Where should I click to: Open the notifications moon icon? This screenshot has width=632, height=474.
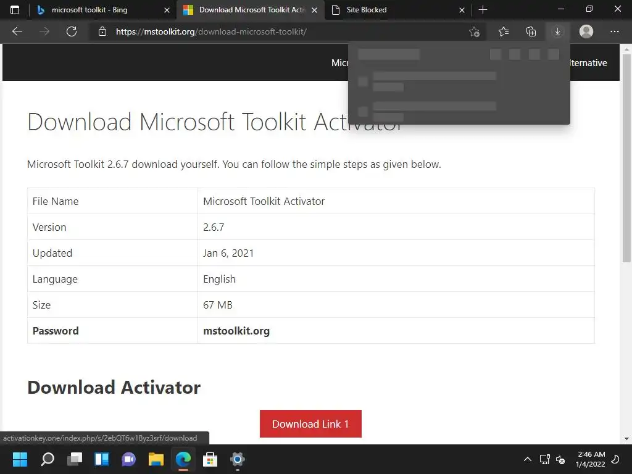point(615,459)
